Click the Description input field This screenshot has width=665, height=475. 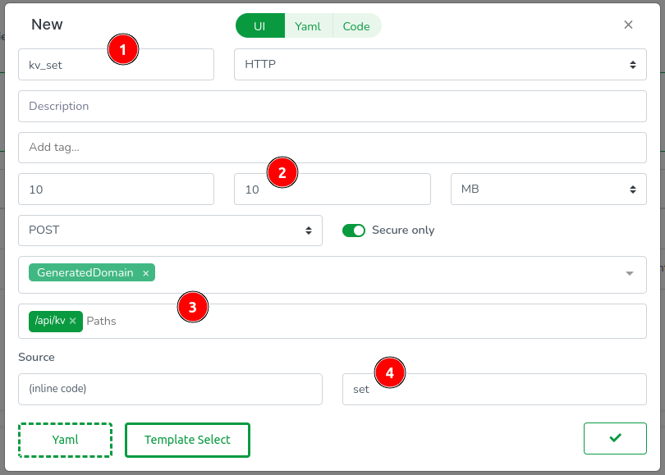point(332,106)
